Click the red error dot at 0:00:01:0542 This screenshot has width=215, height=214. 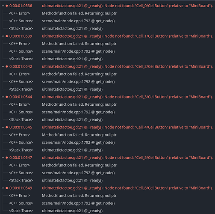coord(7,67)
